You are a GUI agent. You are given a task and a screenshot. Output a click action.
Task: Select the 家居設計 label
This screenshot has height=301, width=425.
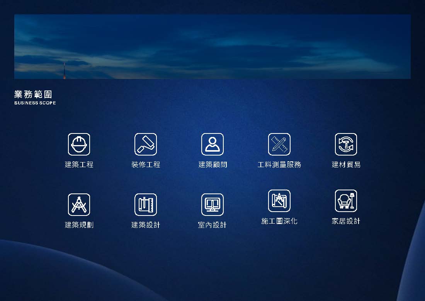coord(346,221)
